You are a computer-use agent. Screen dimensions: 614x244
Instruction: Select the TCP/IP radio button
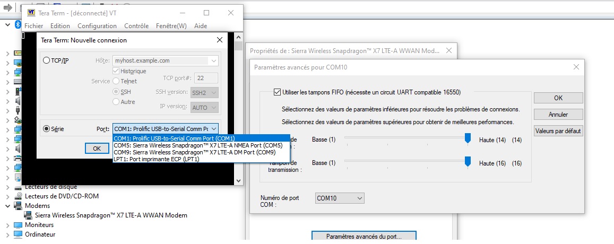(x=47, y=60)
